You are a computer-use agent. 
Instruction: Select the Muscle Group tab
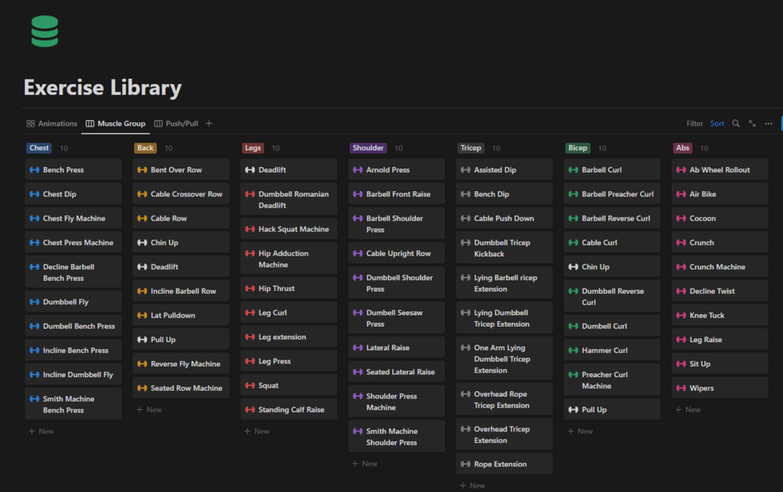coord(116,123)
